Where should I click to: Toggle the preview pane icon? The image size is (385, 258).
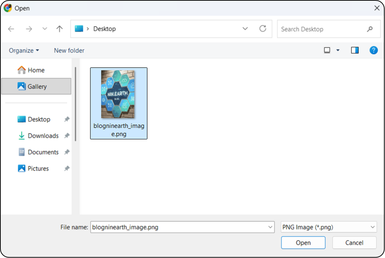[355, 51]
